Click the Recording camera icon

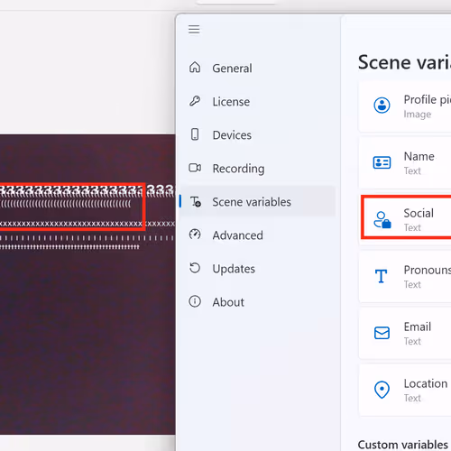pos(195,168)
